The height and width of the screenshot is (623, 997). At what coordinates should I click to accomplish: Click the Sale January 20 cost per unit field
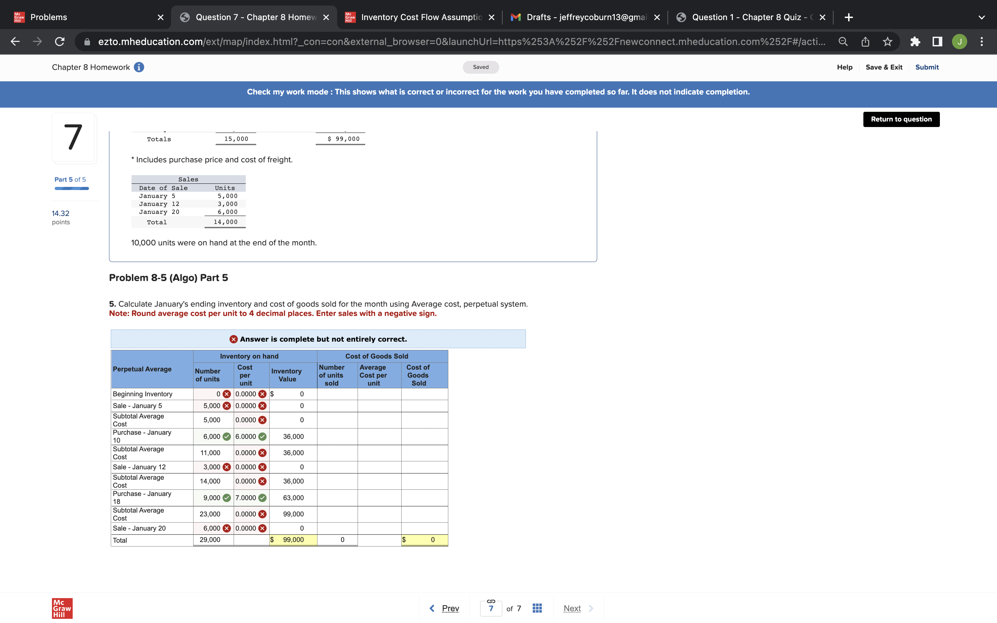246,528
